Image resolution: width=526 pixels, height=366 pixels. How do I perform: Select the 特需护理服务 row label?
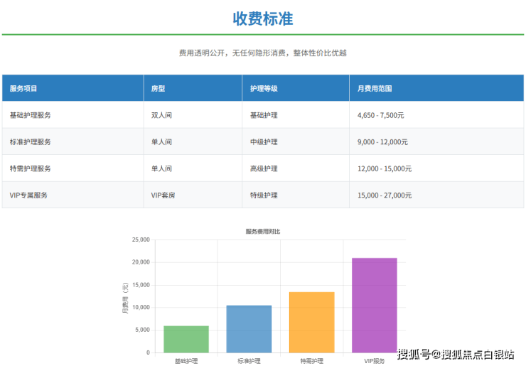(x=30, y=168)
